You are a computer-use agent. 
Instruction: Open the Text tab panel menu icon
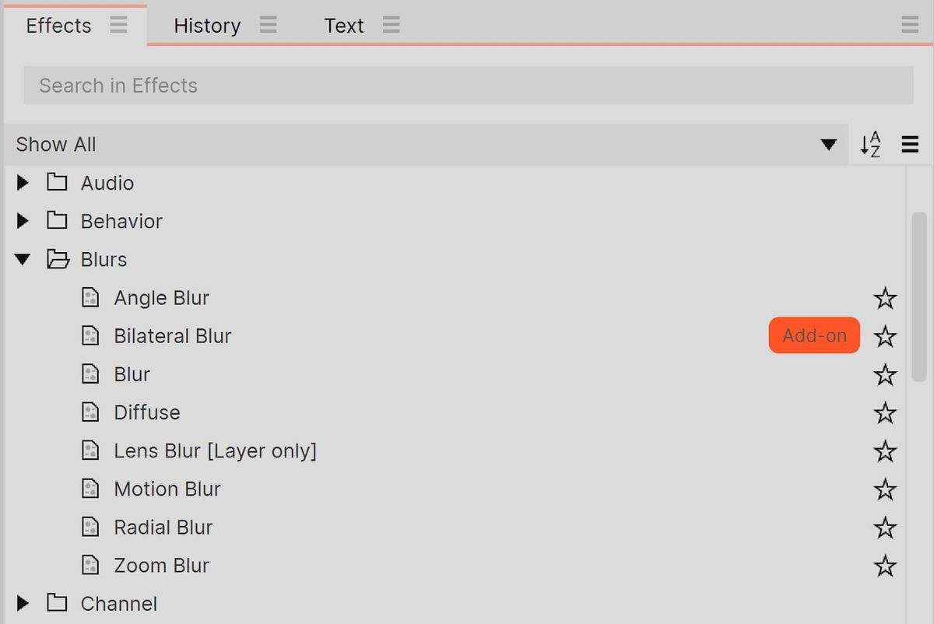click(392, 26)
